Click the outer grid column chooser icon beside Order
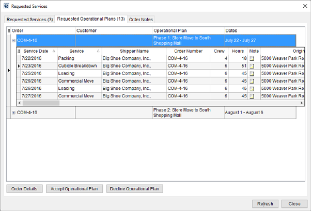Image resolution: width=311 pixels, height=211 pixels. click(9, 31)
